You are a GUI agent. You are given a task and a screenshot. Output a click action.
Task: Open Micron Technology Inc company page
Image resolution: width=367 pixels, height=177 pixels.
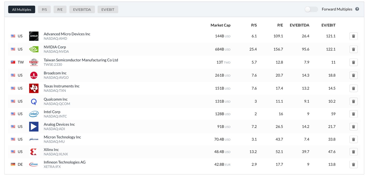62,137
